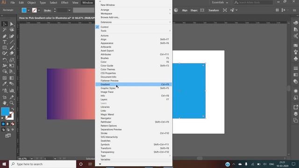The image size is (299, 168).
Task: Select the Selection tool arrow
Action: click(4, 24)
